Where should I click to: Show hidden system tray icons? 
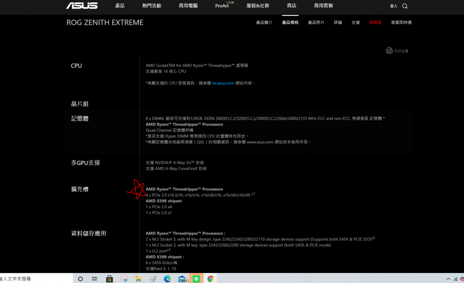tap(448, 279)
